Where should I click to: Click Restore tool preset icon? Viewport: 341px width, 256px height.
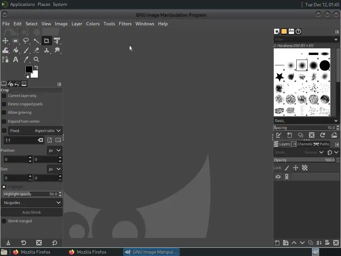(24, 243)
